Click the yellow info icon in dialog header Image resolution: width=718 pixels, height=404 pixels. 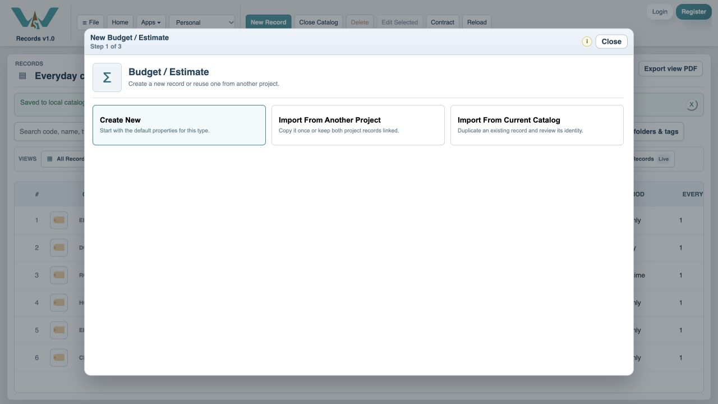[x=587, y=42]
